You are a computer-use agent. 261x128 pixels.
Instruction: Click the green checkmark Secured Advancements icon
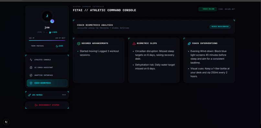(79, 43)
